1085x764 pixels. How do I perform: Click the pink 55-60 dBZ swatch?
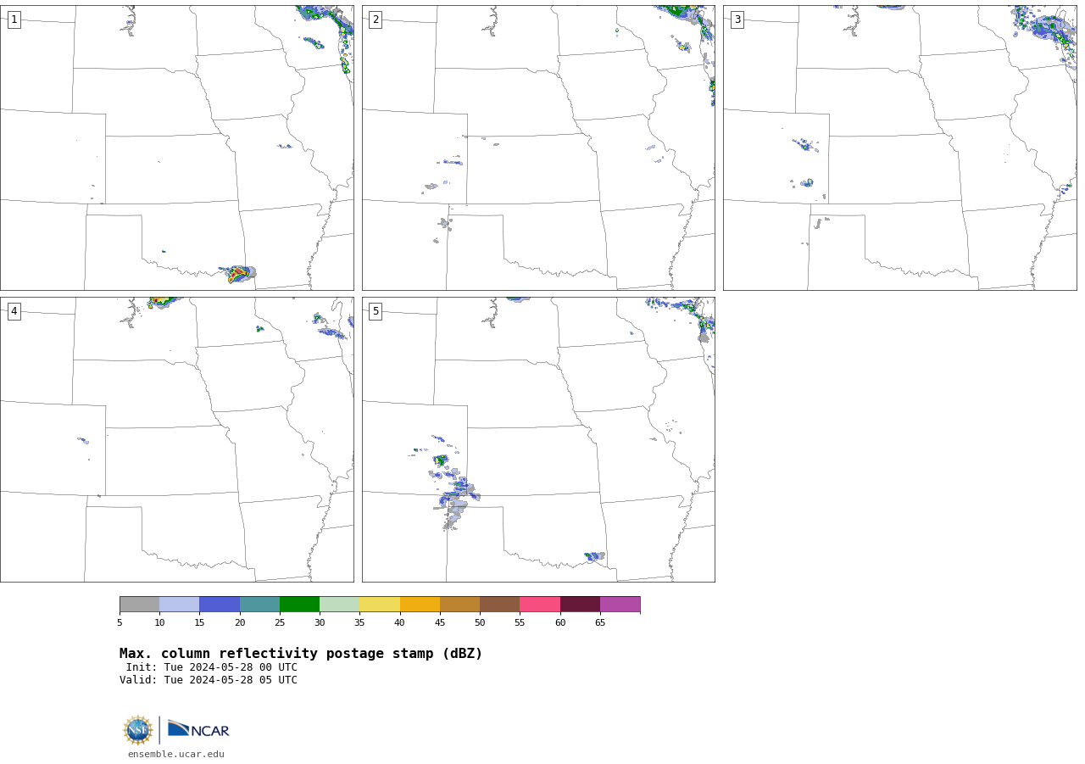(540, 605)
